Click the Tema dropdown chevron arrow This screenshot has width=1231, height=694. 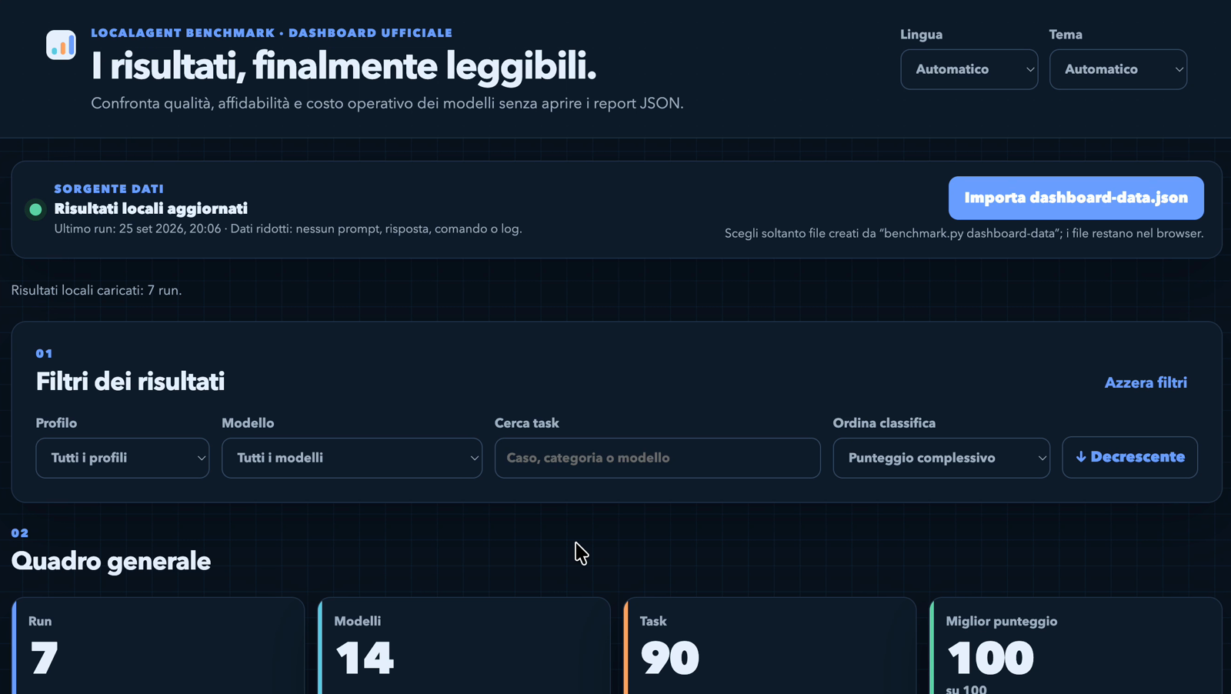click(1179, 70)
